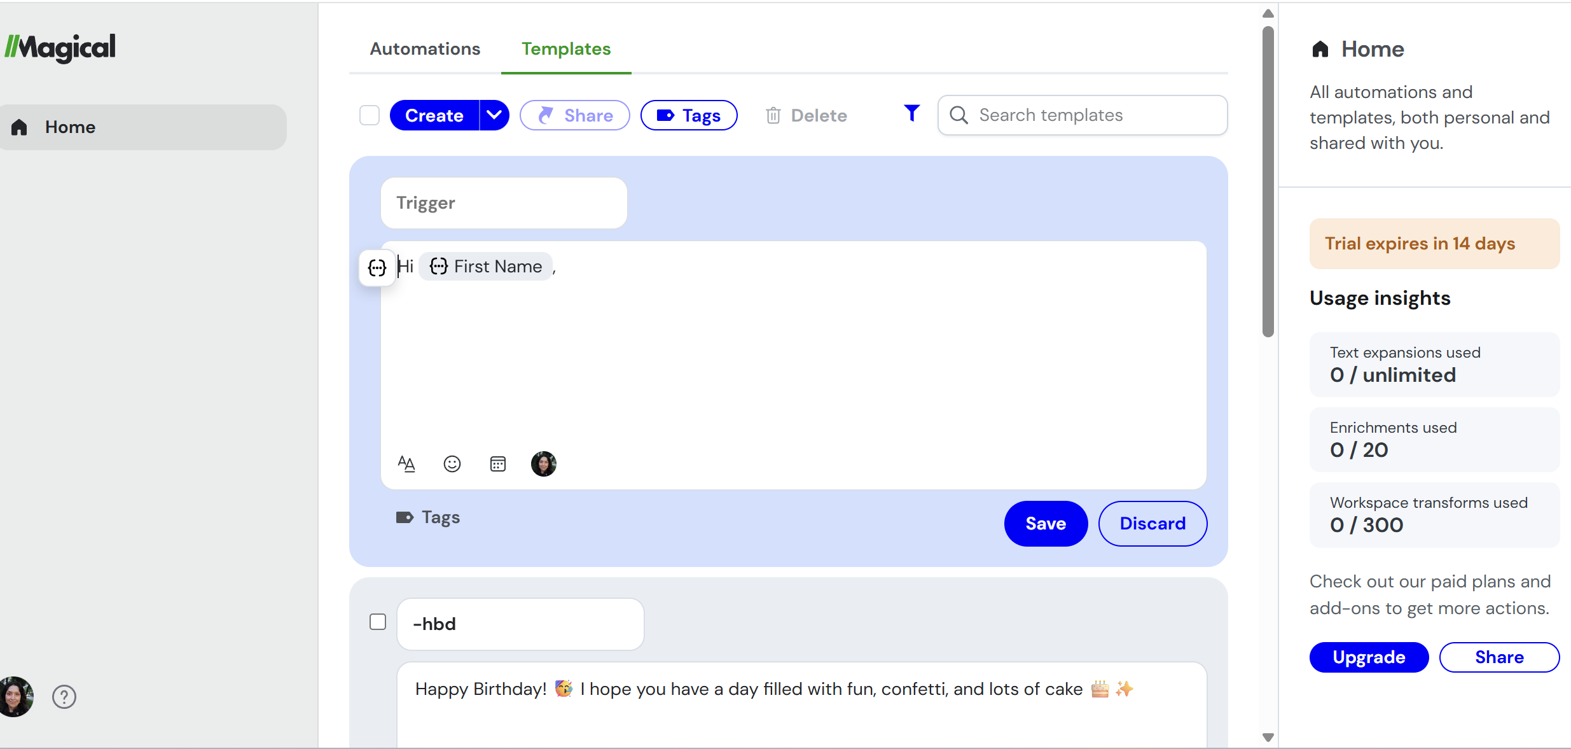
Task: Discard the new template
Action: point(1152,524)
